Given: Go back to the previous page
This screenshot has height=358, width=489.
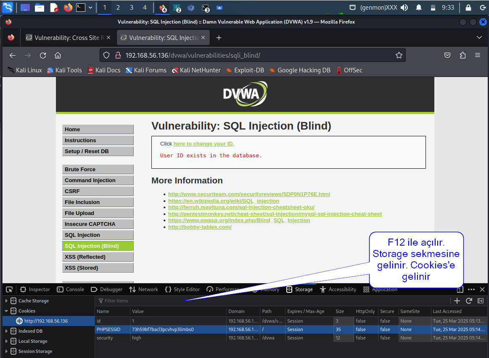Looking at the screenshot, I should coord(13,55).
